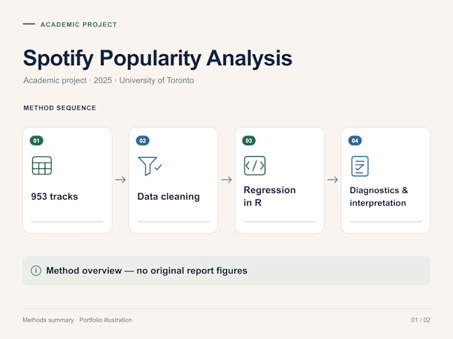453x339 pixels.
Task: Click the '01 / 02' page indicator
Action: click(421, 320)
